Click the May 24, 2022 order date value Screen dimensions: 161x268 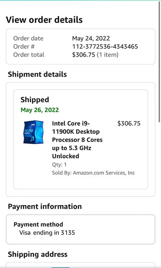click(91, 38)
